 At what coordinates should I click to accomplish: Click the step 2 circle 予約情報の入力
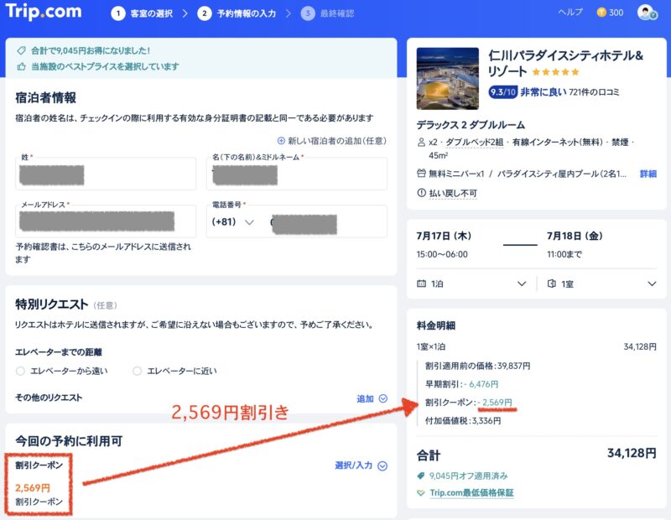[204, 13]
